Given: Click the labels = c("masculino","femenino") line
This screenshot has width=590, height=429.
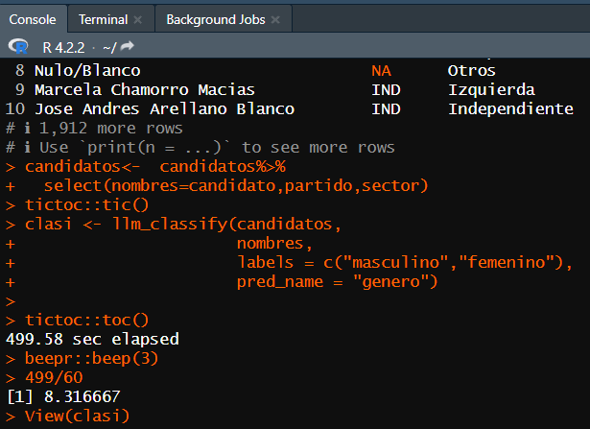Looking at the screenshot, I should point(405,262).
